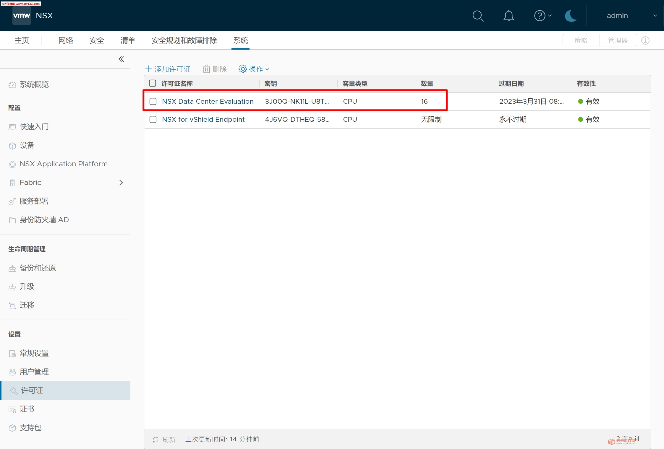The image size is (664, 449).
Task: Open the 操作 gear dropdown
Action: (254, 69)
